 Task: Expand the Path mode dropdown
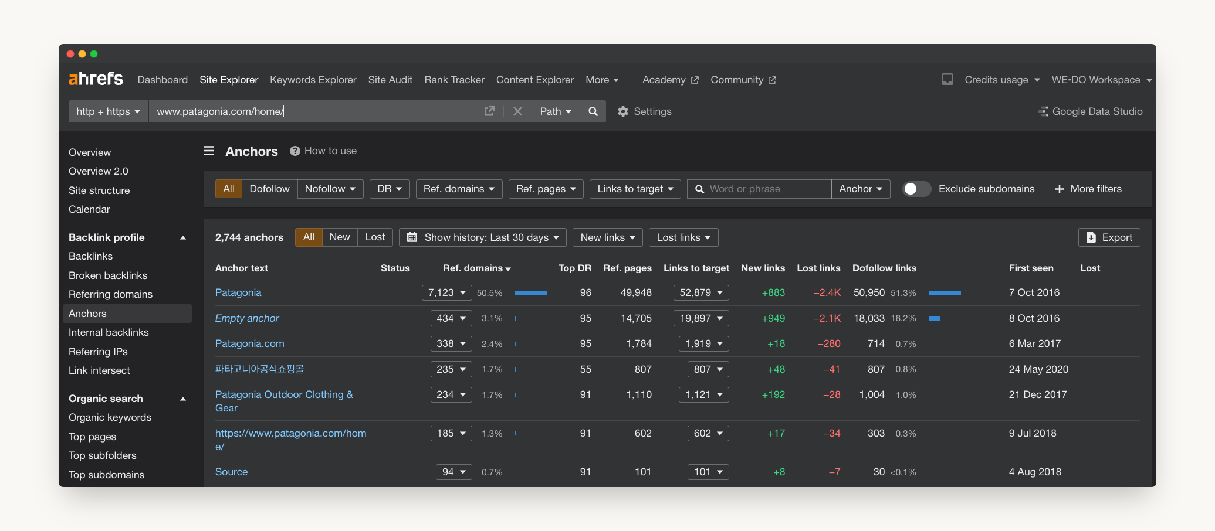tap(555, 111)
